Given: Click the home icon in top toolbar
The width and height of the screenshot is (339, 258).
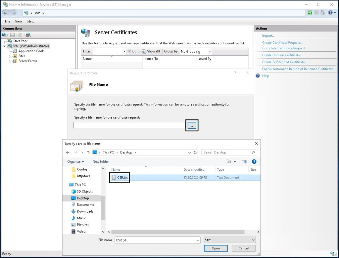Looking at the screenshot, I should tap(323, 13).
